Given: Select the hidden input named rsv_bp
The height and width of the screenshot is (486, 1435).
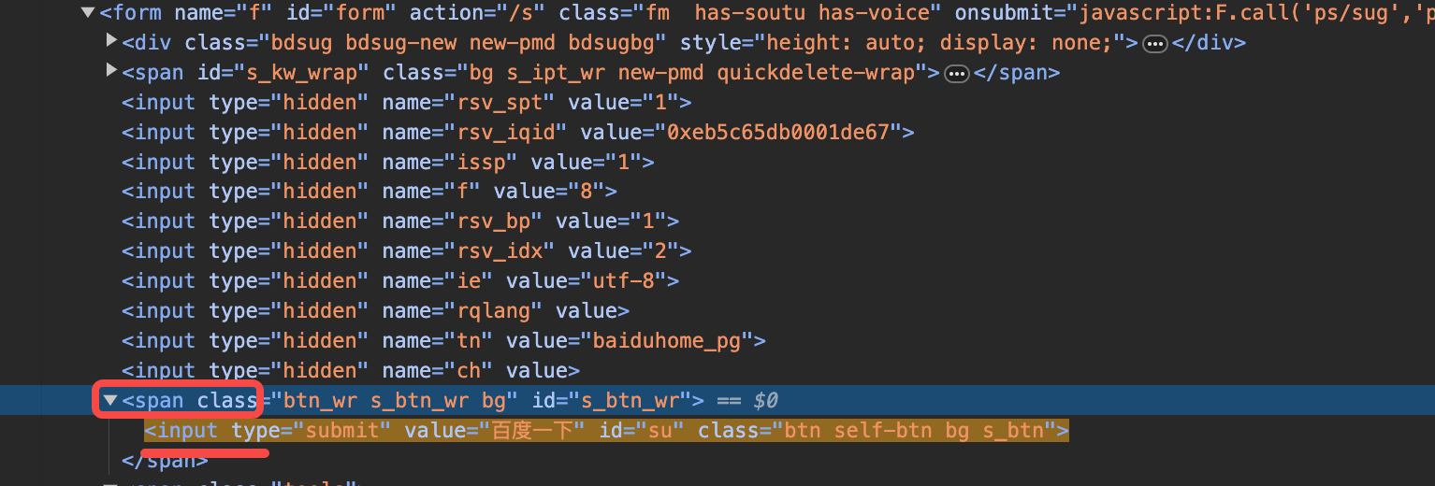Looking at the screenshot, I should 400,222.
